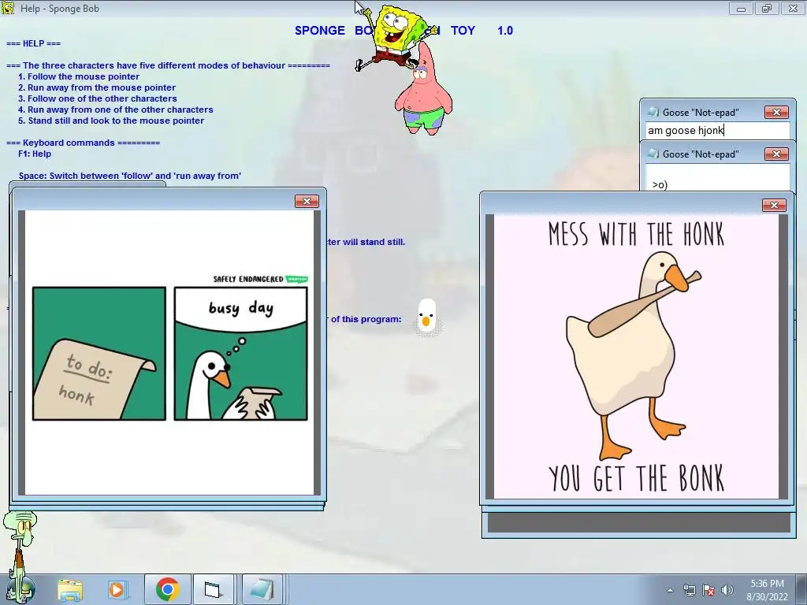Click the '>o)' text area in Not-epad

click(717, 178)
